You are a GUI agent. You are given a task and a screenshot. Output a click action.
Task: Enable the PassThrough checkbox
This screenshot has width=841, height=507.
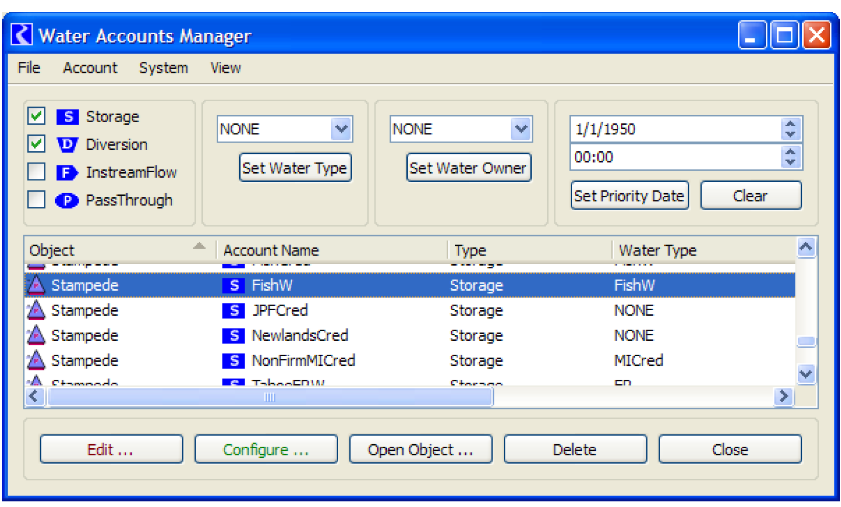tap(36, 199)
